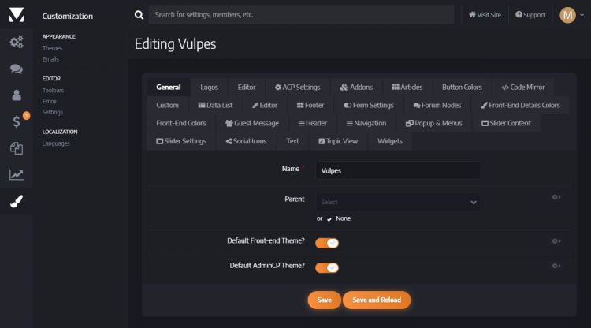Open the Members person icon
Screen dimensions: 591x328
tap(16, 95)
